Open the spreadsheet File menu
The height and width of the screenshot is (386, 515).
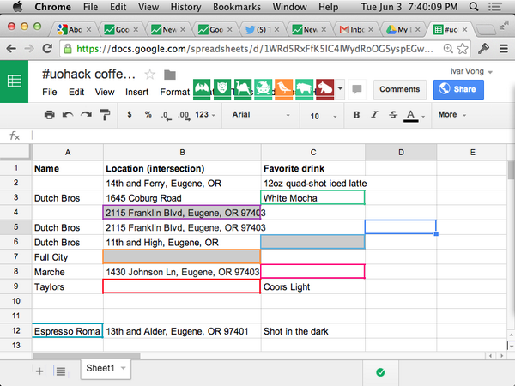(50, 93)
